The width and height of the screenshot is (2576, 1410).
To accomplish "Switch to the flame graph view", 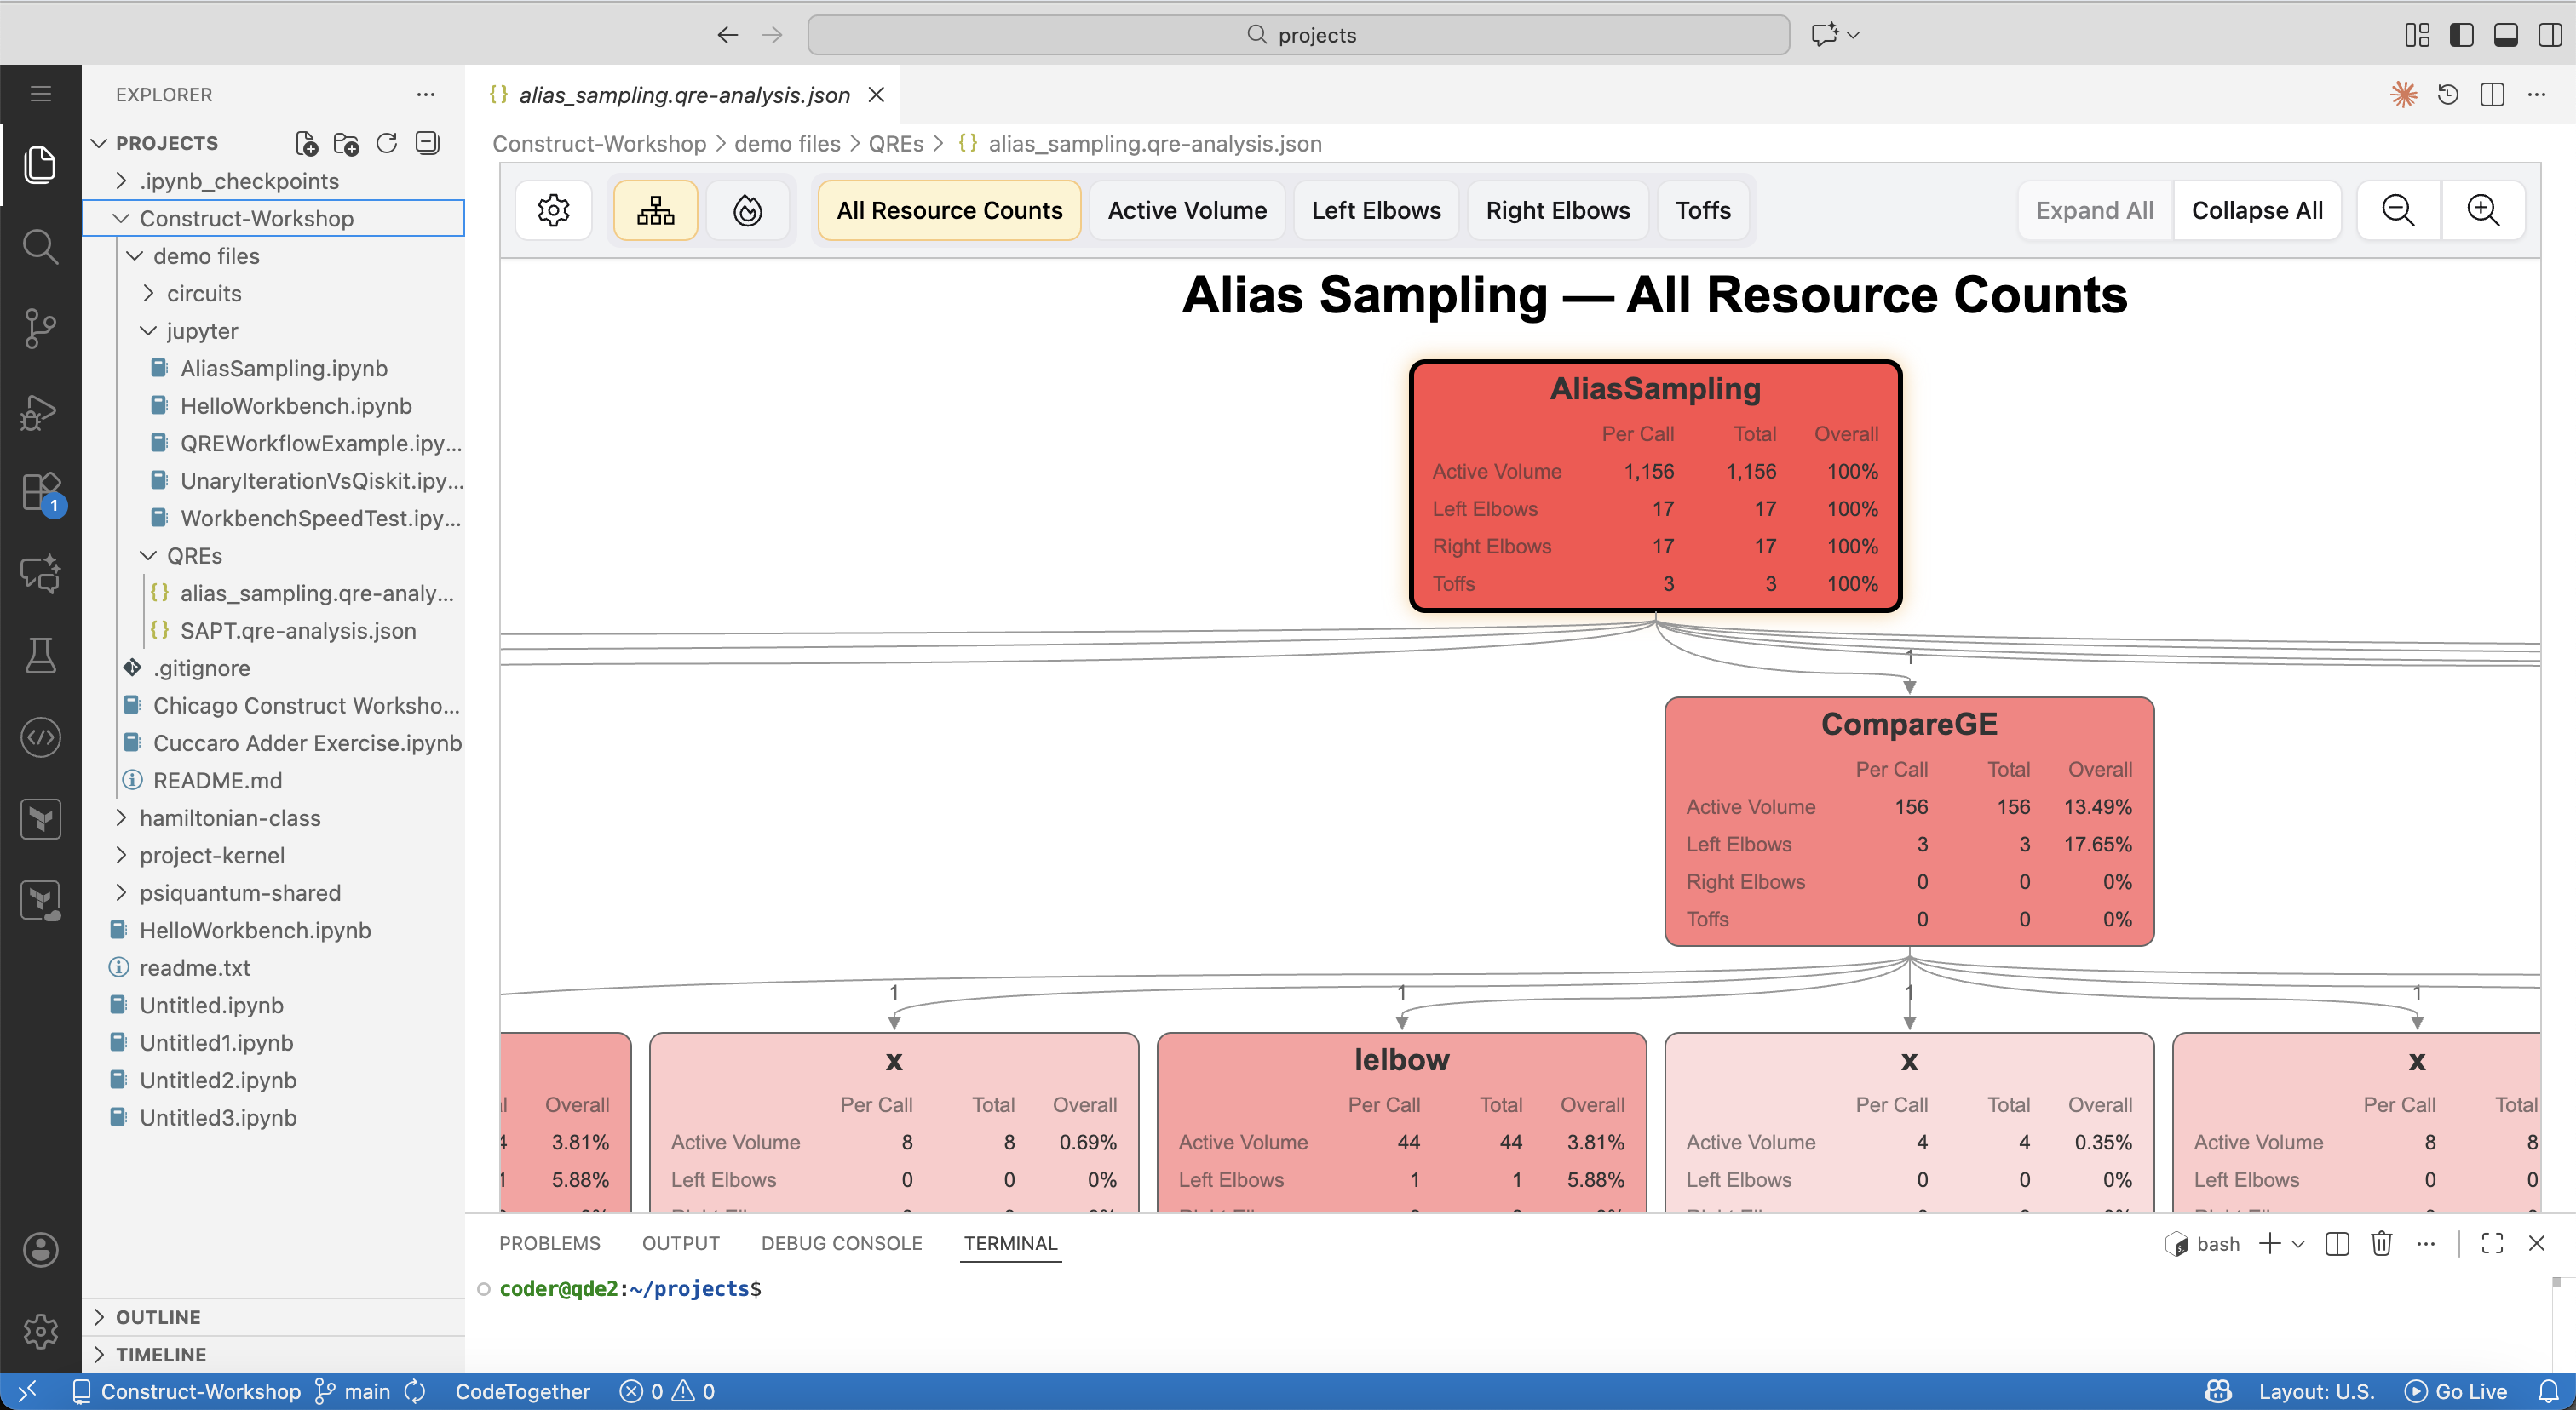I will [748, 211].
